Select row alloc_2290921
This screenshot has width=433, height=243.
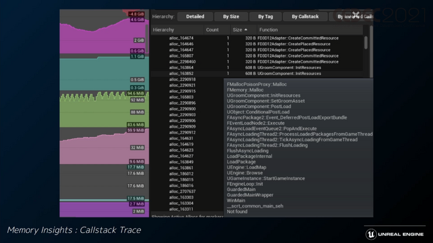[x=182, y=85]
